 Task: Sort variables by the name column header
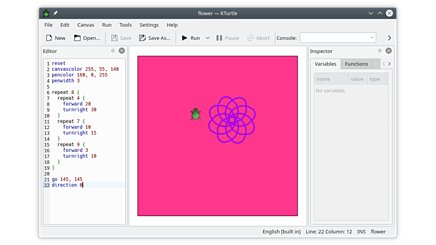pyautogui.click(x=331, y=79)
